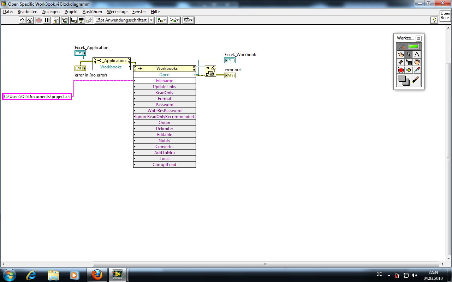Select the Set Color paintbrush tool
Image resolution: width=452 pixels, height=282 pixels.
pyautogui.click(x=416, y=80)
